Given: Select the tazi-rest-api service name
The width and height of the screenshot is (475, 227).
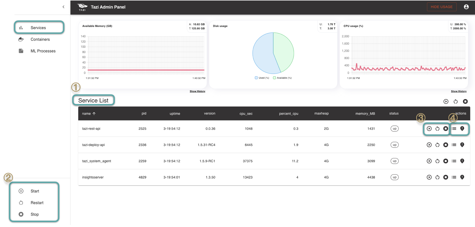Looking at the screenshot, I should point(91,128).
